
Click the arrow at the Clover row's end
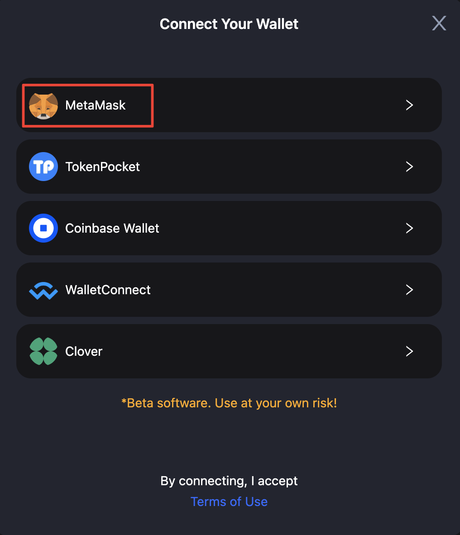409,351
